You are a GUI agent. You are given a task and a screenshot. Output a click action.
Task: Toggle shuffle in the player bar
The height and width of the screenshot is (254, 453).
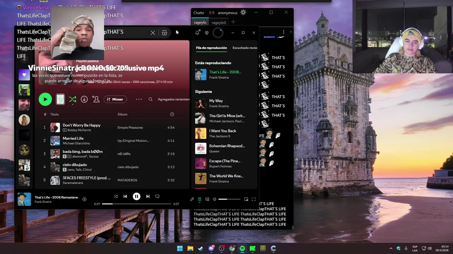pyautogui.click(x=116, y=196)
